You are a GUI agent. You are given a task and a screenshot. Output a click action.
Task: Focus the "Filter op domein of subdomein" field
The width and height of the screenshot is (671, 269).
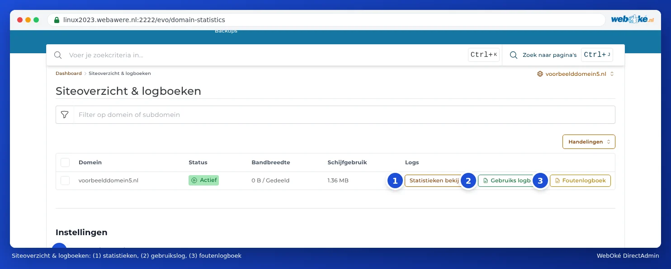pos(344,115)
